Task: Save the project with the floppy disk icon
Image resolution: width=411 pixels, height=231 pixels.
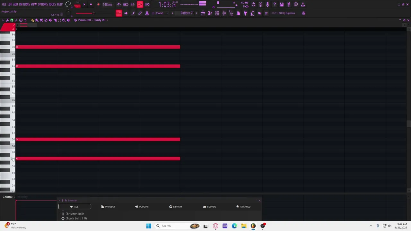Action: [x=282, y=4]
